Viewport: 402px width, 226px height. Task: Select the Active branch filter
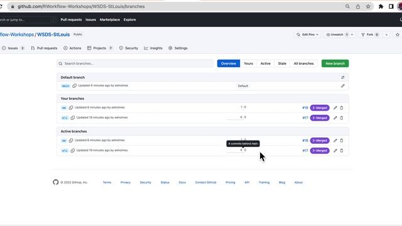(x=265, y=63)
